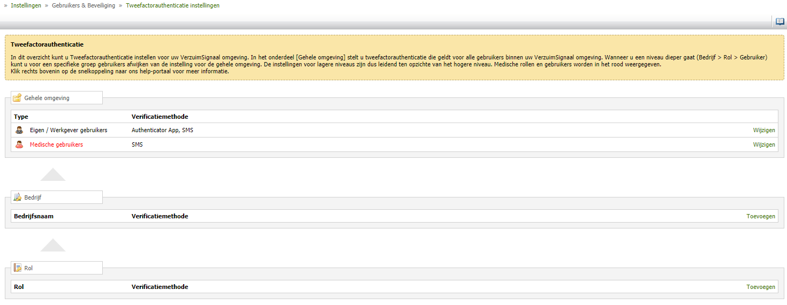
Task: Select Tweefactorauthenticatie instellingen breadcrumb
Action: point(172,5)
